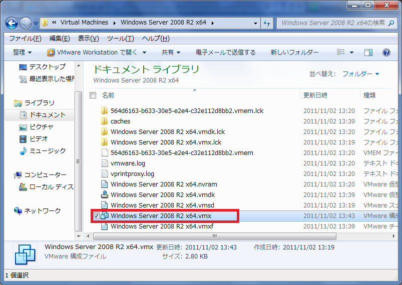Click 新しいフォルダー button
Viewport: 402px width, 285px height.
294,52
